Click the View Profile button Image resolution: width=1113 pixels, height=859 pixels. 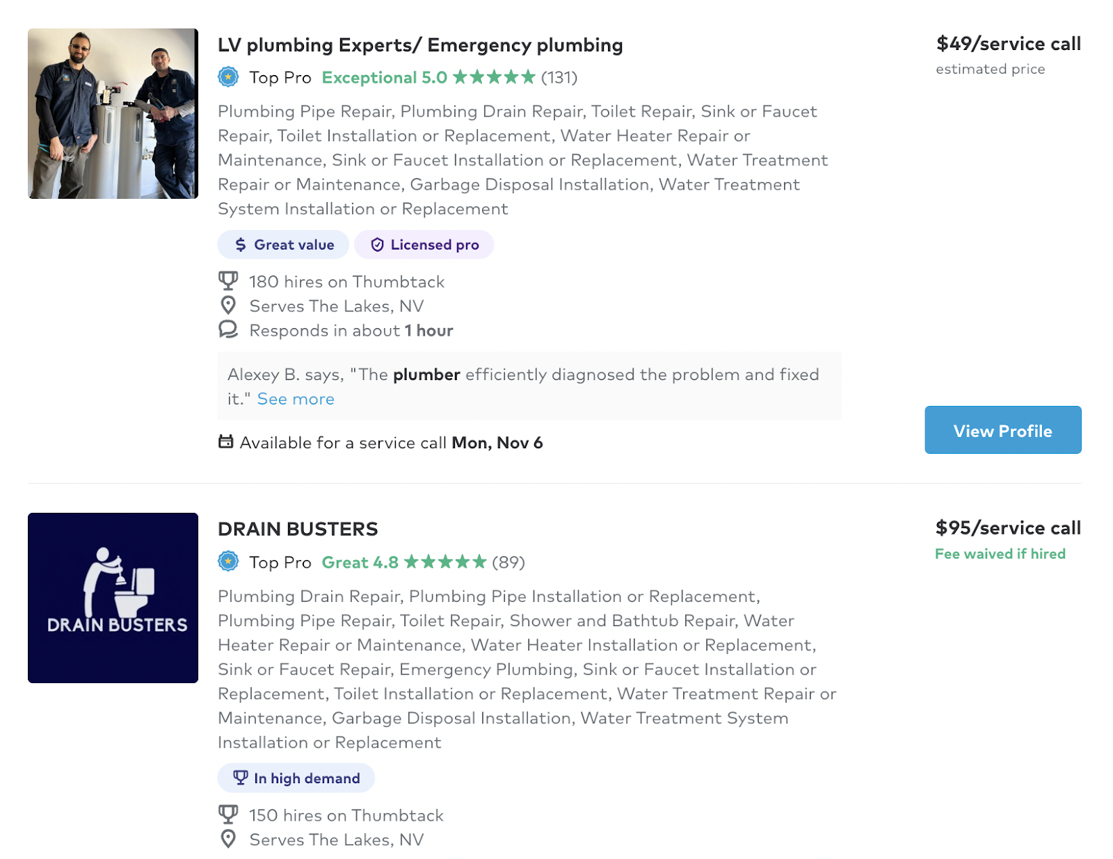[x=1002, y=429]
